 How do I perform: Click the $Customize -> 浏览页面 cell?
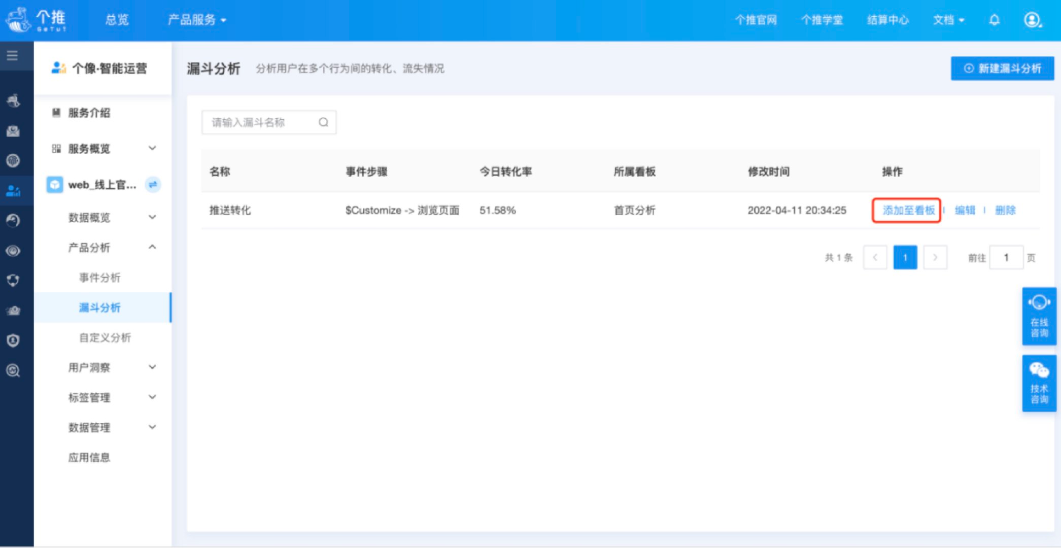pos(402,210)
